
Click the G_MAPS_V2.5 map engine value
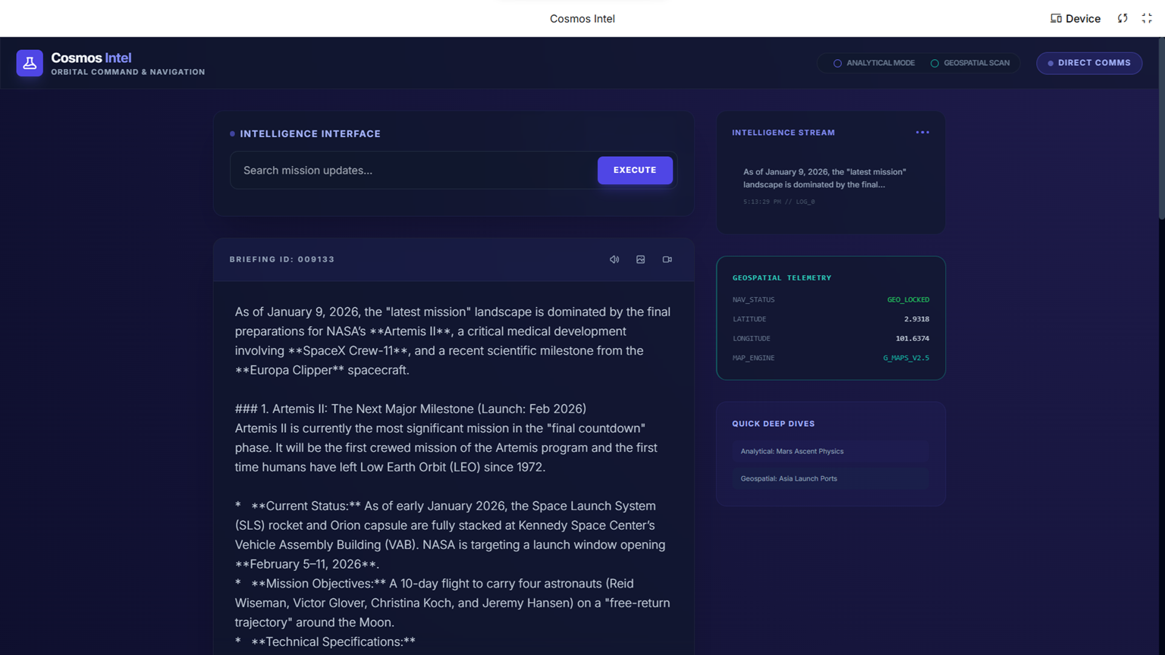(906, 358)
